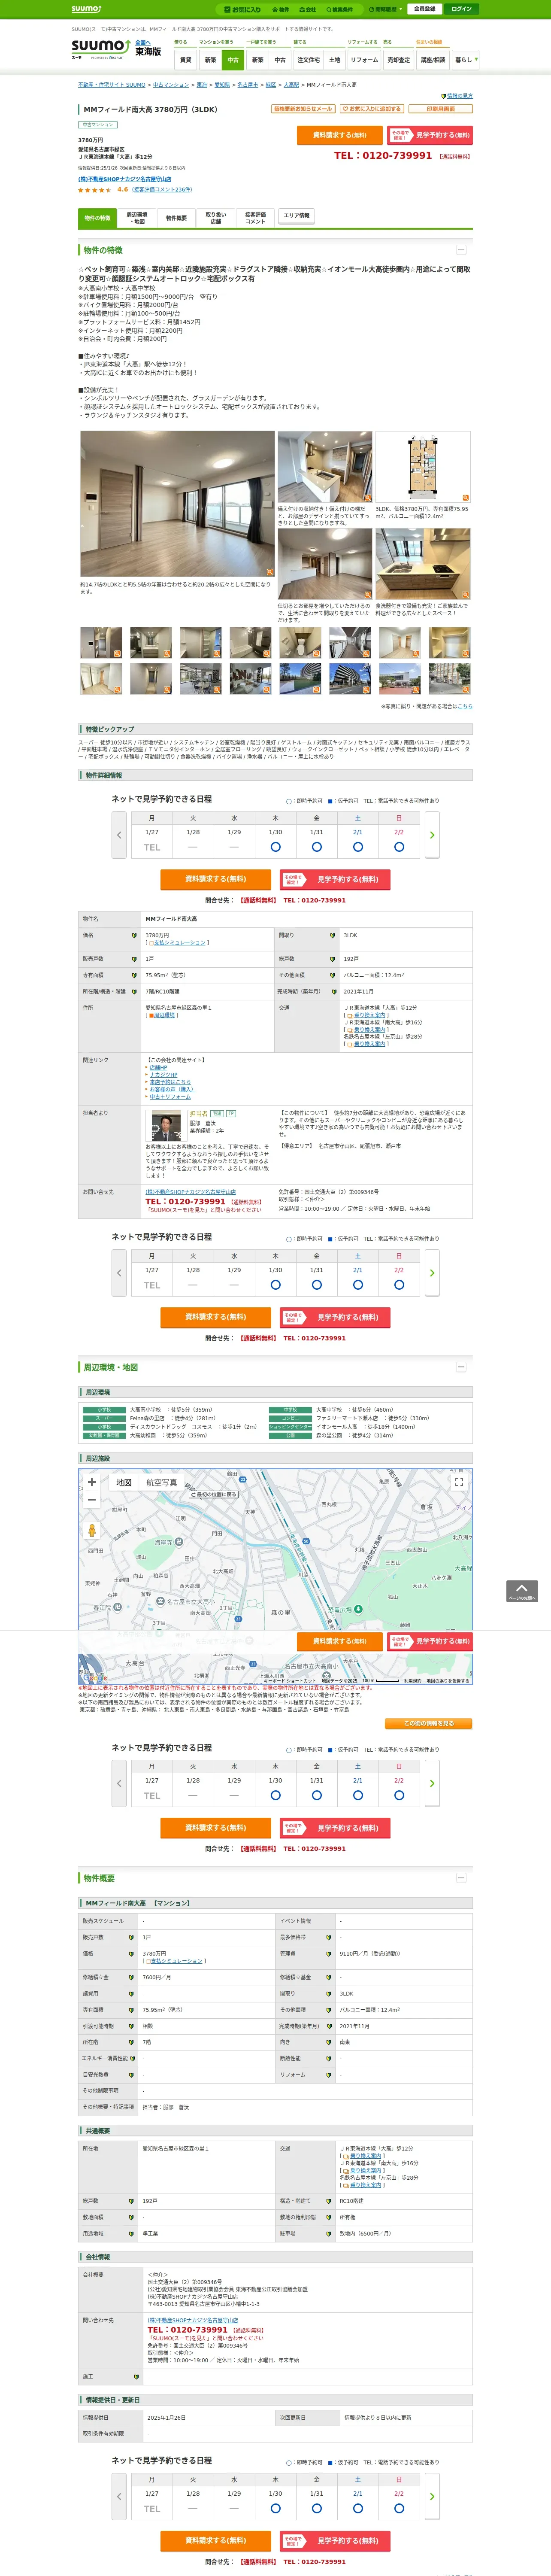Click the help icon beside リフォーム row
Screen dimensions: 551x2576
tap(329, 2074)
